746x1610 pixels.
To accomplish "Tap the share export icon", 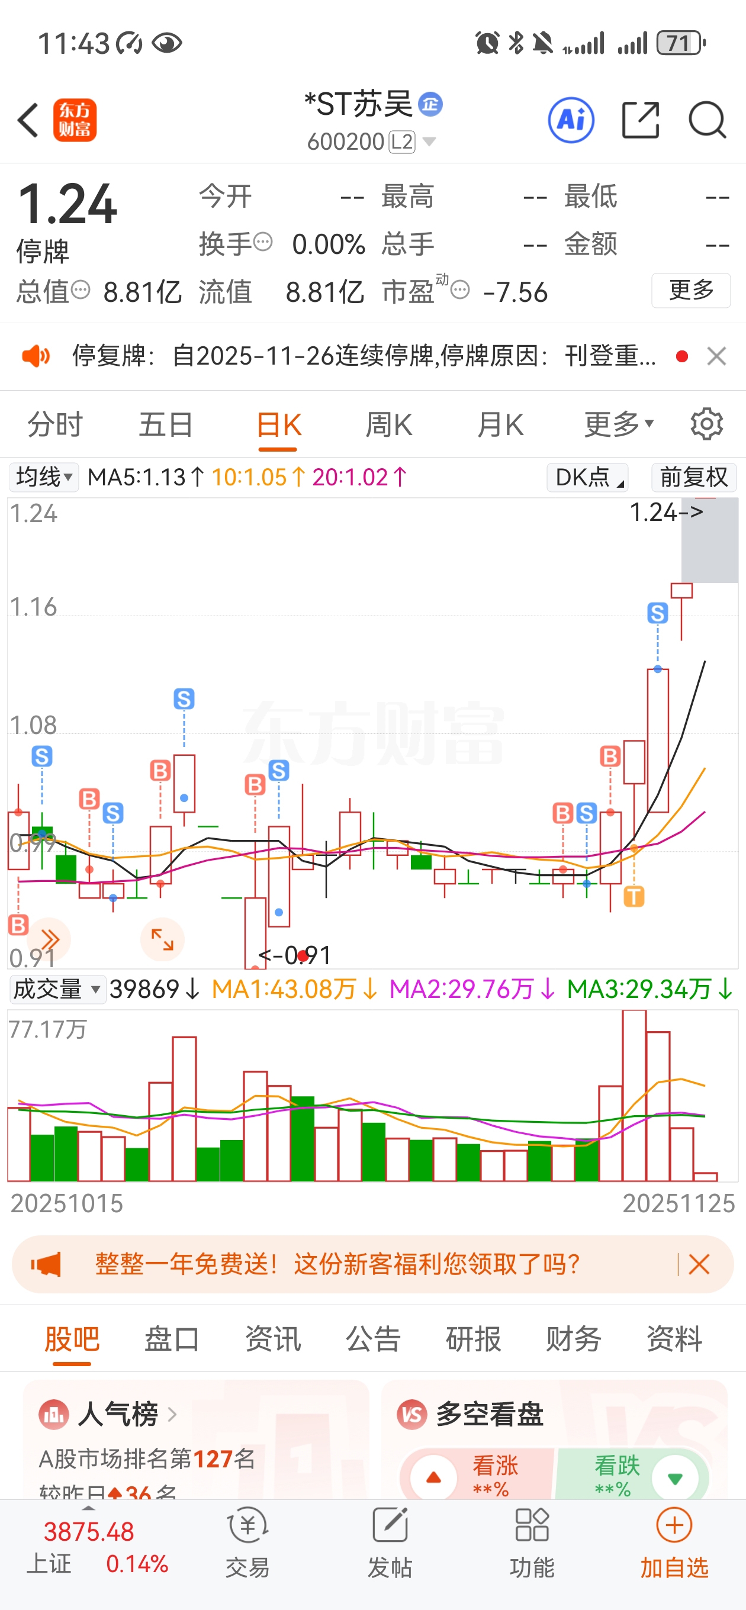I will [x=641, y=120].
